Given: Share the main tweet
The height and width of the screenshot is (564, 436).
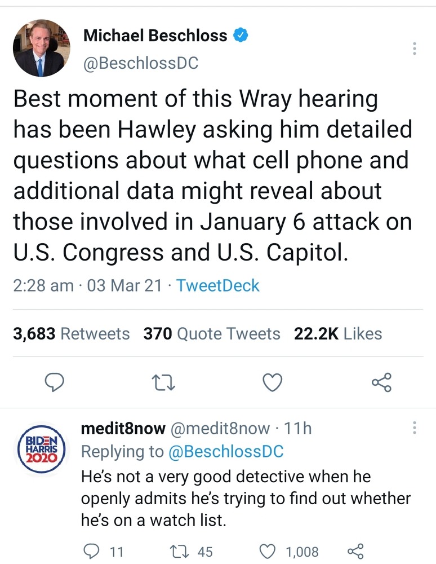Looking at the screenshot, I should pos(381,384).
